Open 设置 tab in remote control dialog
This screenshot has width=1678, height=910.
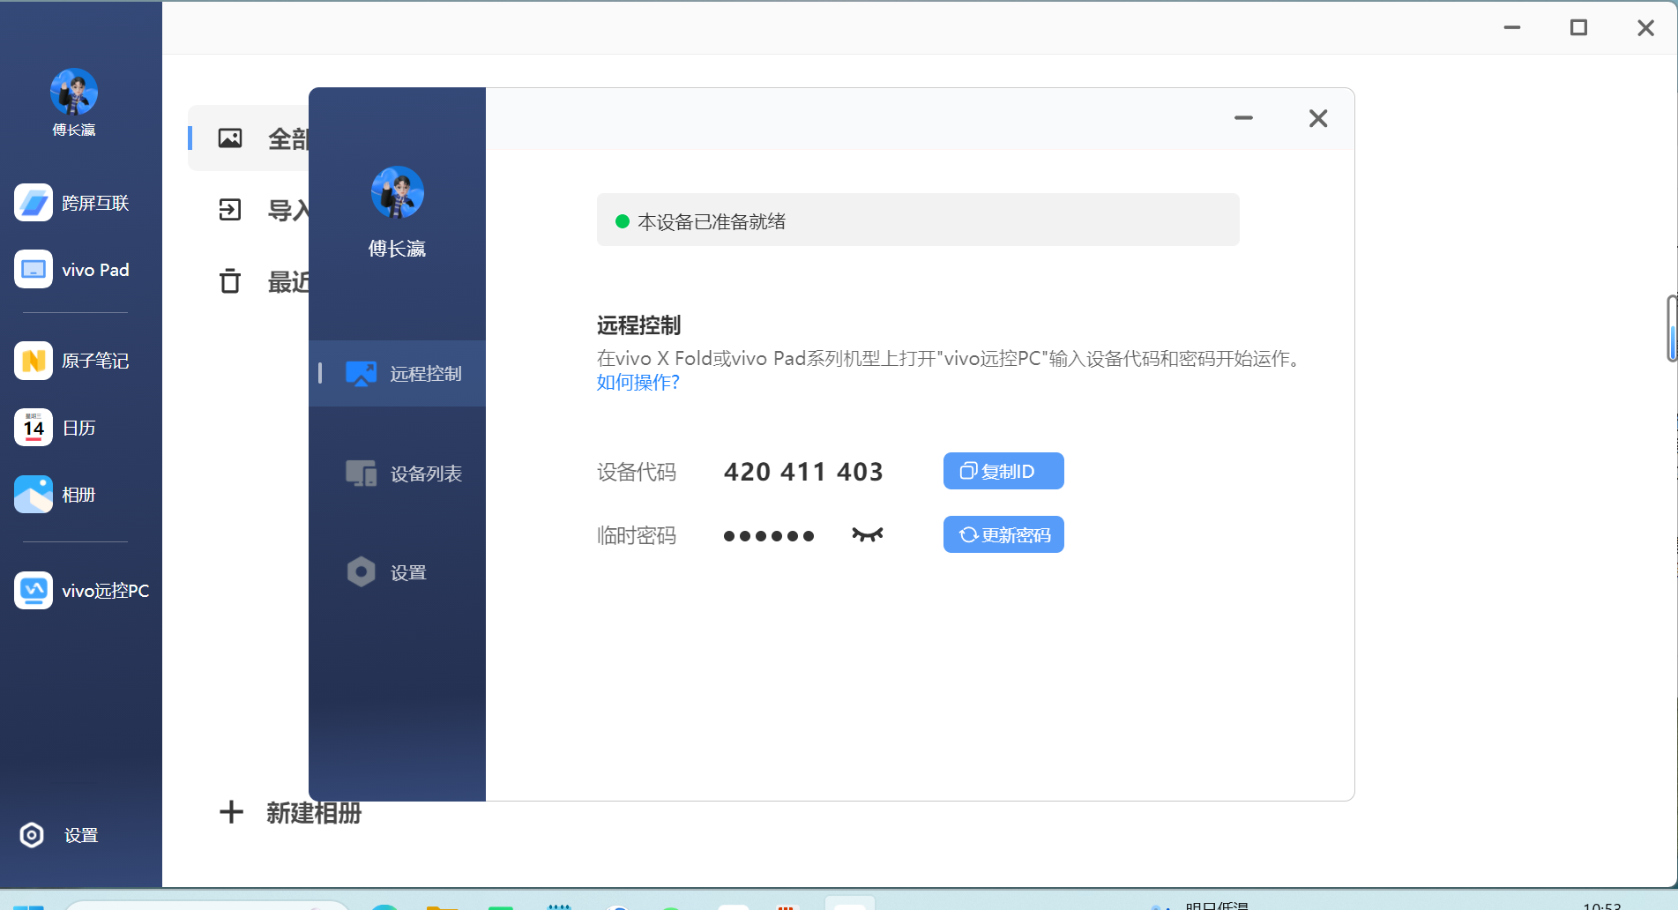pos(388,572)
